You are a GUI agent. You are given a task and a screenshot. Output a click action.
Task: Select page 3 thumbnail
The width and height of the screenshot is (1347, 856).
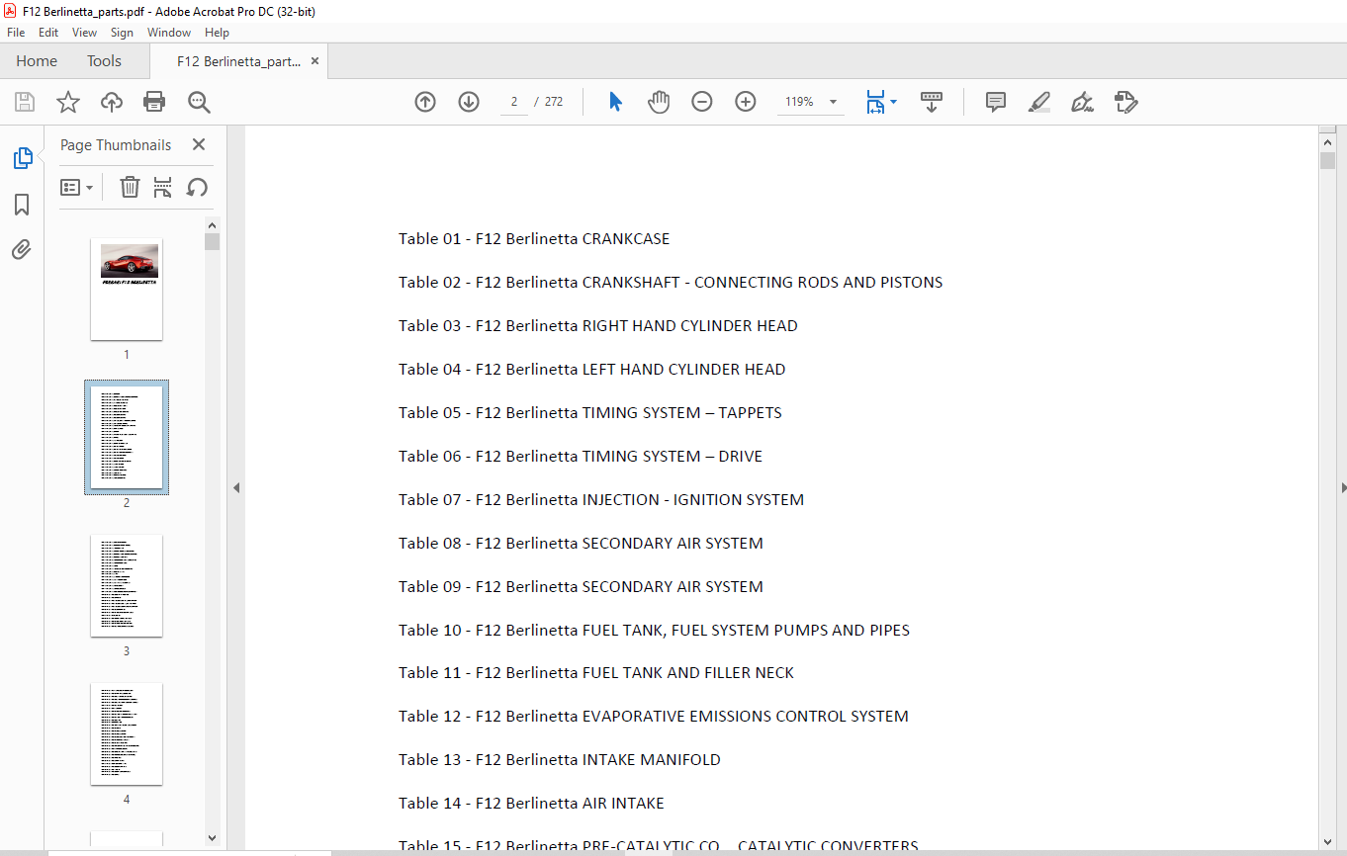coord(127,585)
